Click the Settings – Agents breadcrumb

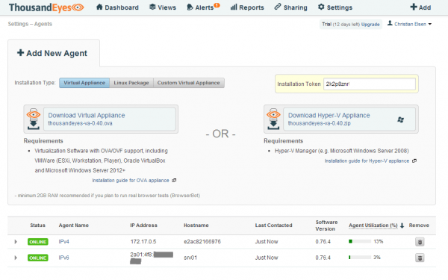click(x=30, y=24)
